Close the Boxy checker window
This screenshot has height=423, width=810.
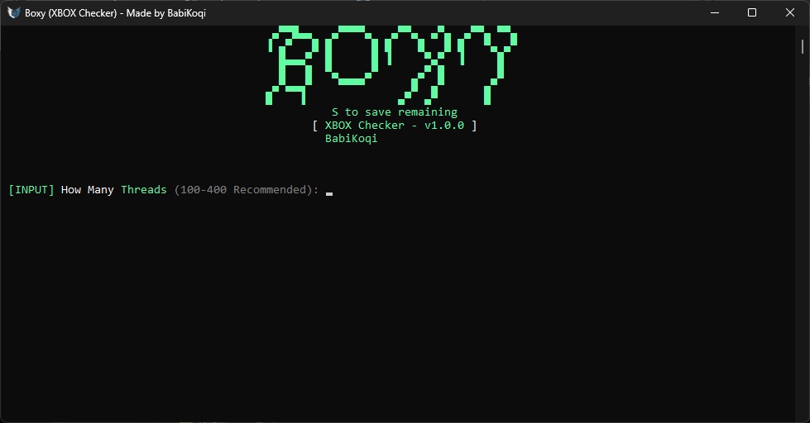(x=790, y=12)
